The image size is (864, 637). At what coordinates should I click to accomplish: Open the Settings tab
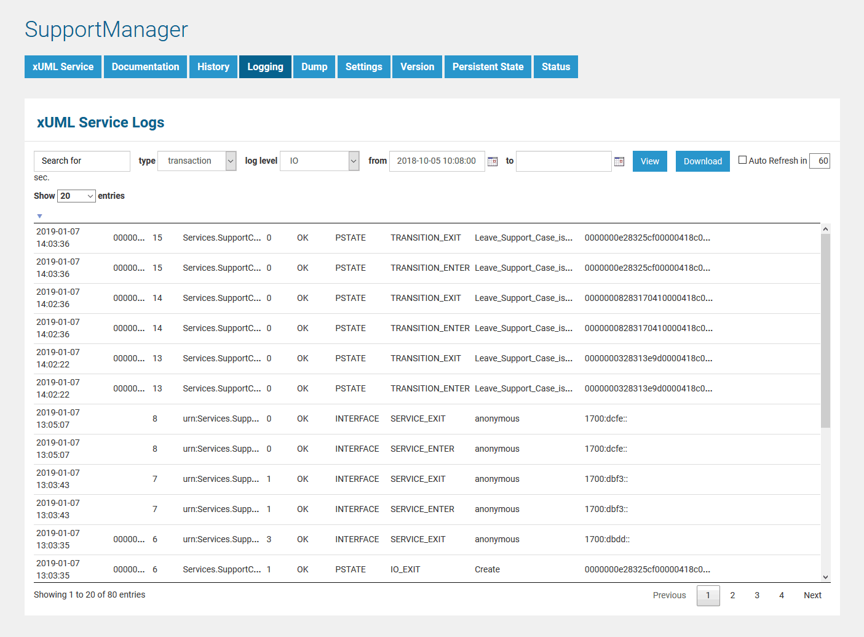point(363,66)
